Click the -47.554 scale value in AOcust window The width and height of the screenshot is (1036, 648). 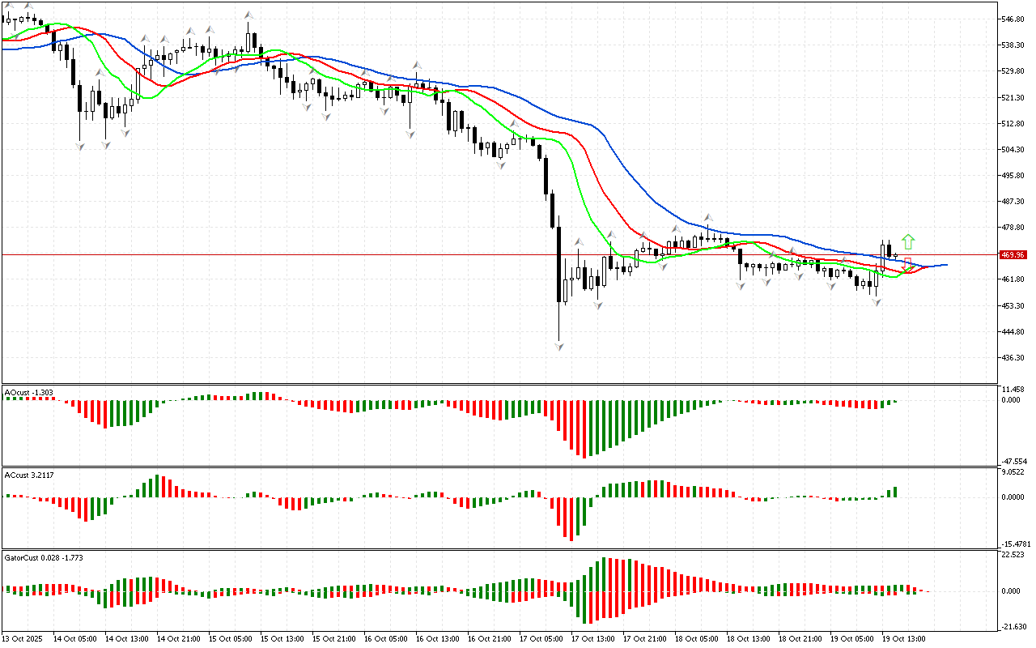tap(1013, 460)
